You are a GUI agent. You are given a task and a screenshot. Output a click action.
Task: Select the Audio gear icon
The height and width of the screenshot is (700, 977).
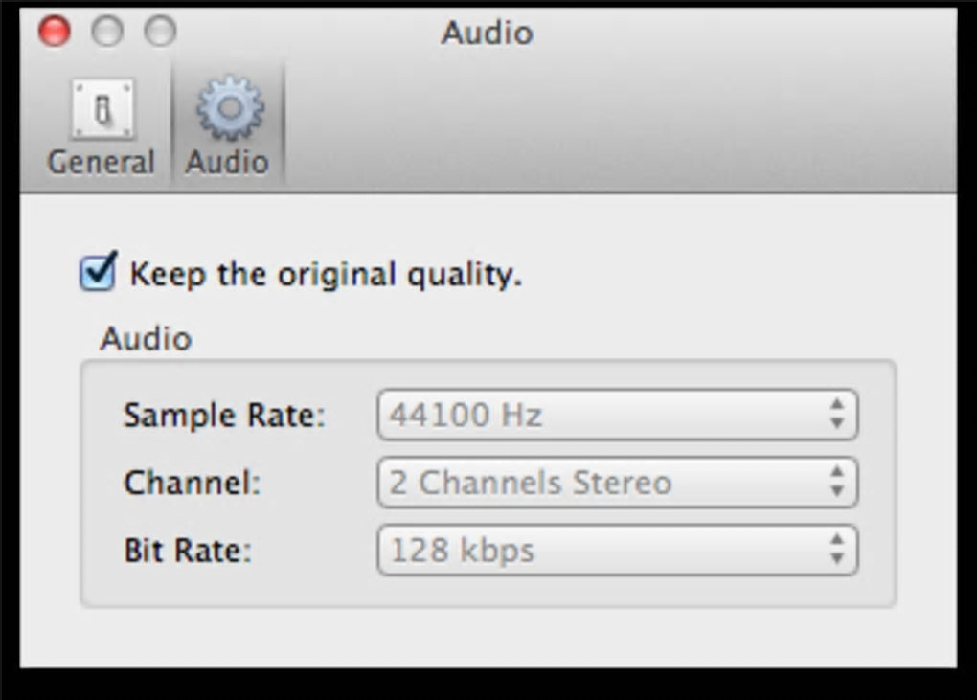tap(229, 110)
